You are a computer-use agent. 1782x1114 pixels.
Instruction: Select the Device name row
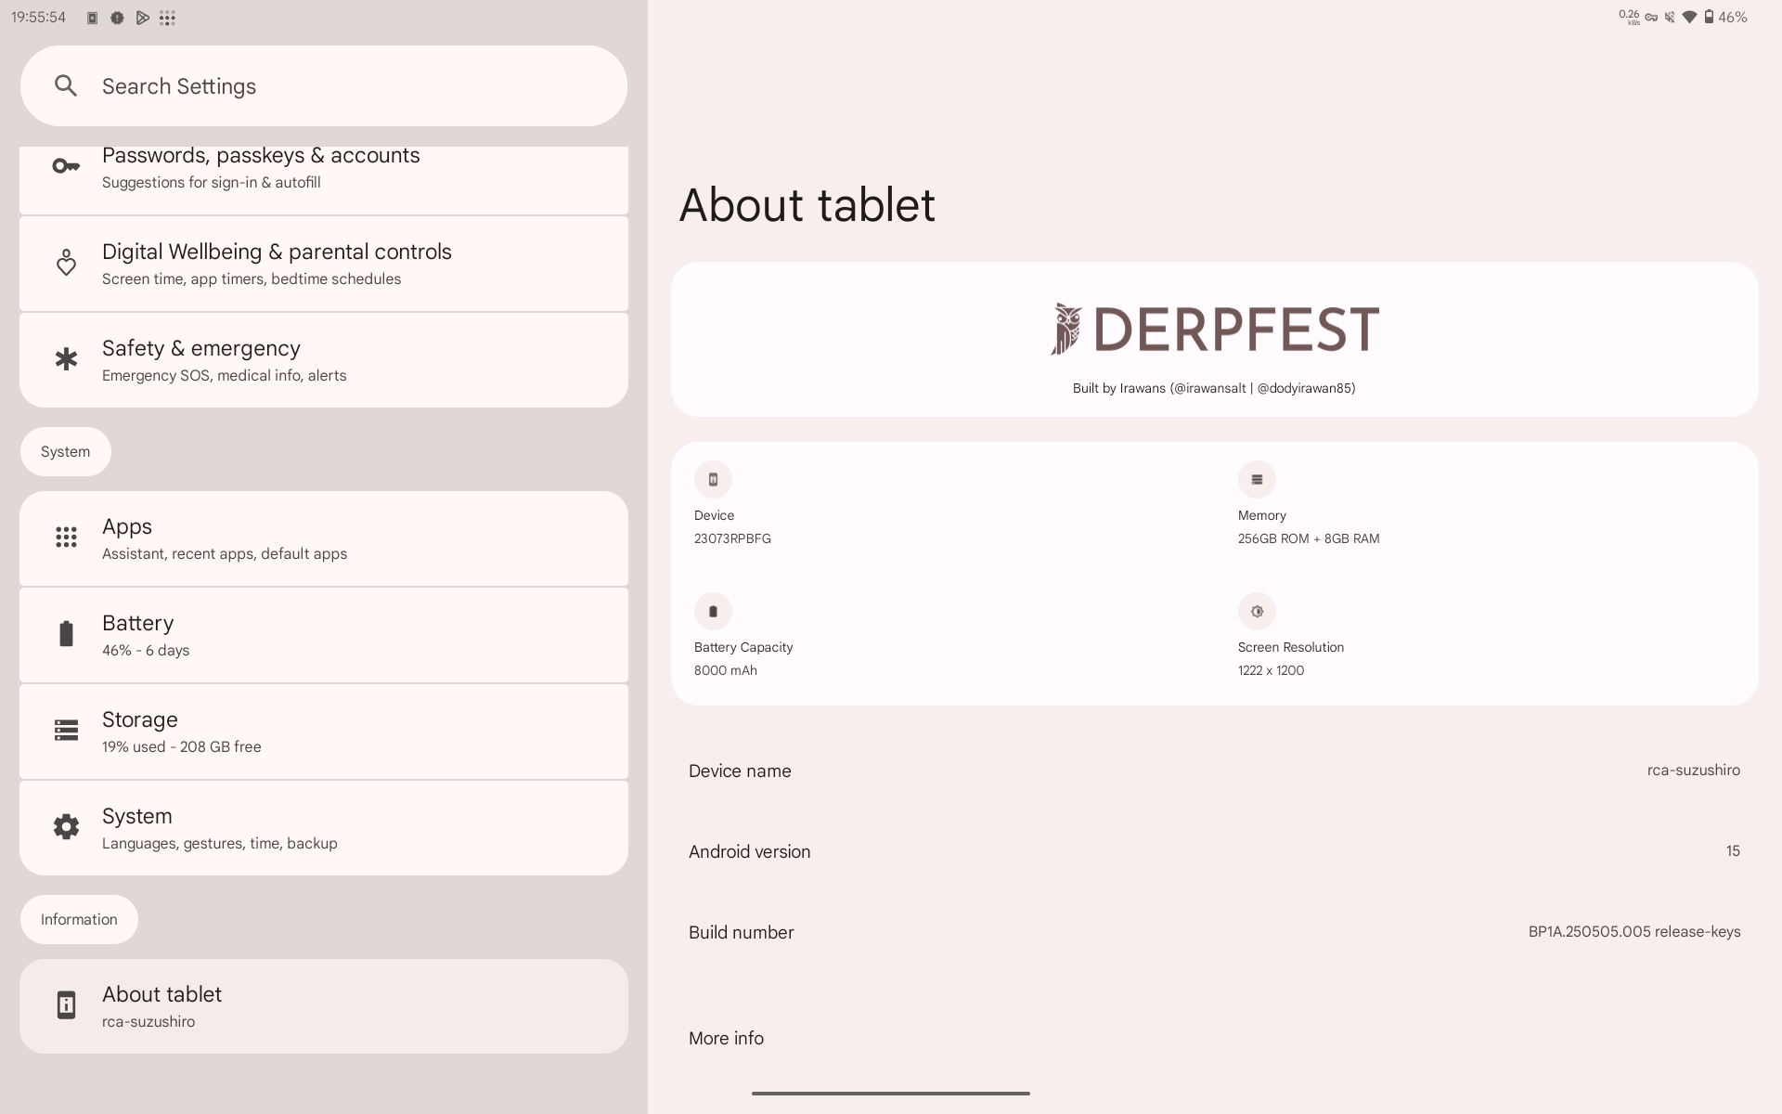[1214, 771]
